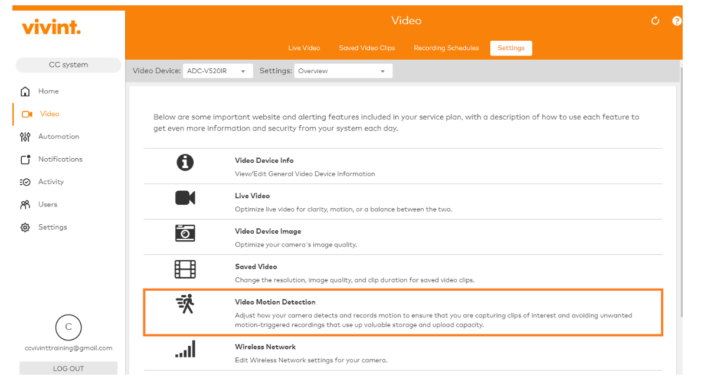Open the Recording Schedules tab

tap(446, 48)
